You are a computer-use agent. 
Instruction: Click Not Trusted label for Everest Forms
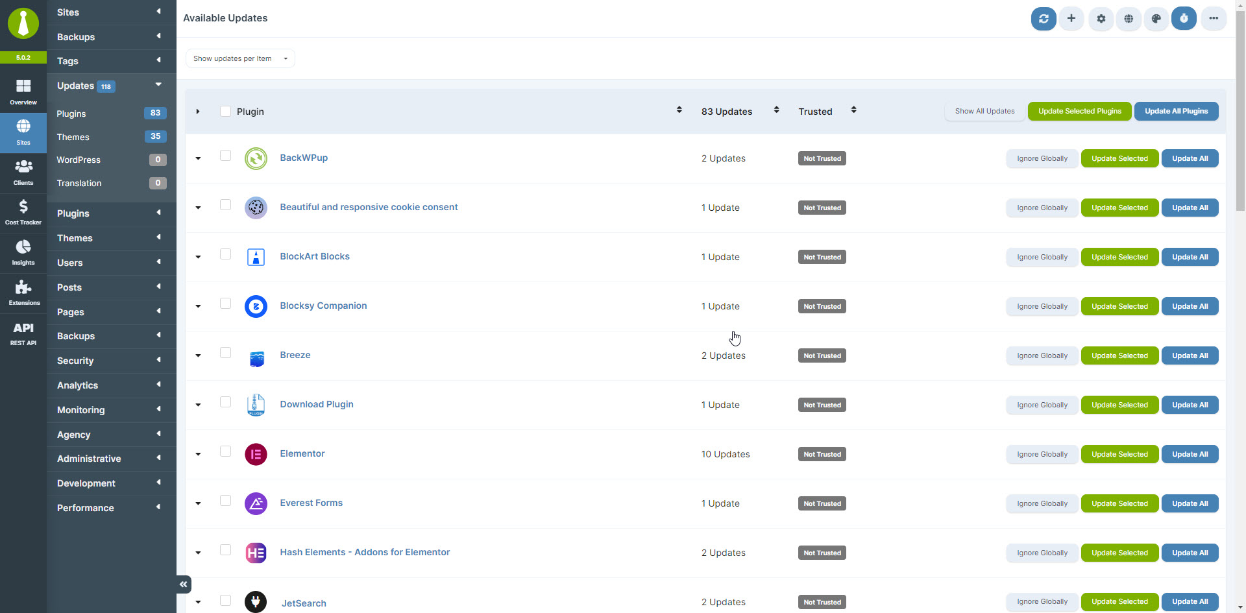point(822,503)
